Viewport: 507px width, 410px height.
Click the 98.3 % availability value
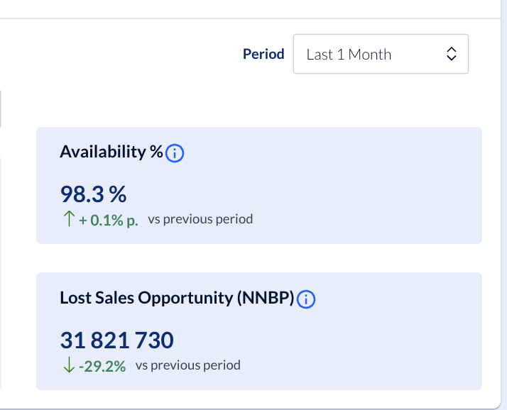coord(93,193)
